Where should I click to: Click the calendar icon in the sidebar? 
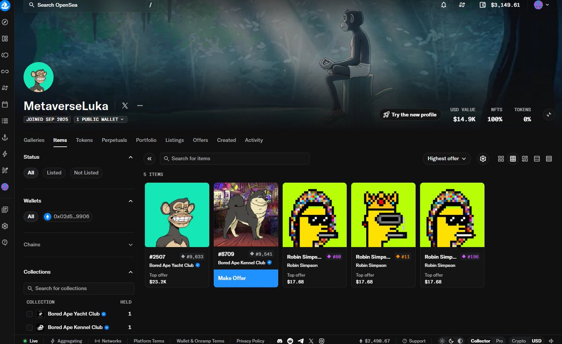tap(5, 104)
